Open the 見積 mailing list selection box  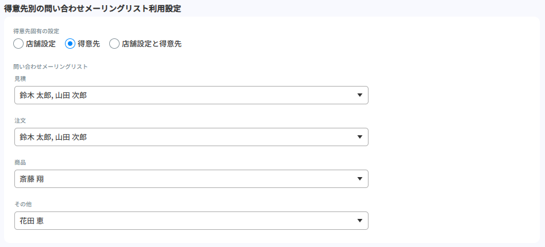click(x=191, y=95)
